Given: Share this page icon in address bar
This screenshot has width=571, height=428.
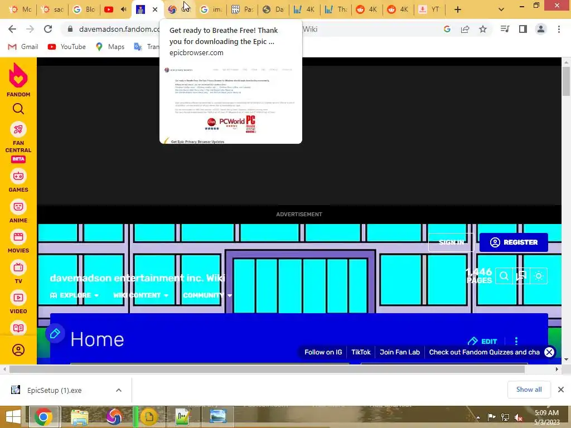Looking at the screenshot, I should [465, 29].
